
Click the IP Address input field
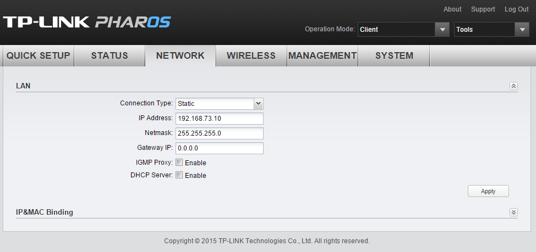point(220,119)
